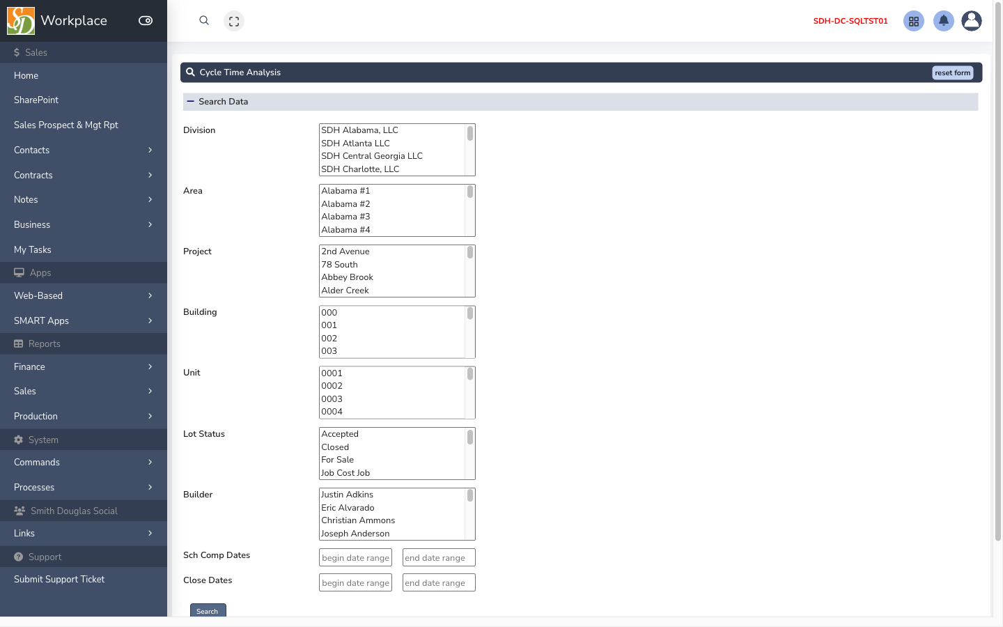The height and width of the screenshot is (627, 1003).
Task: Select builder Justin Adkins
Action: click(x=392, y=495)
